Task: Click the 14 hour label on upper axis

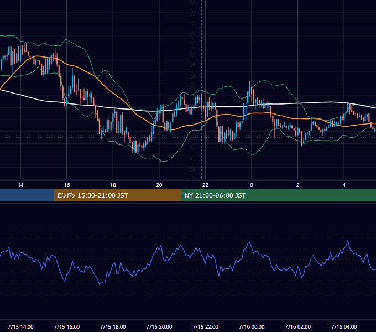Action: [20, 185]
